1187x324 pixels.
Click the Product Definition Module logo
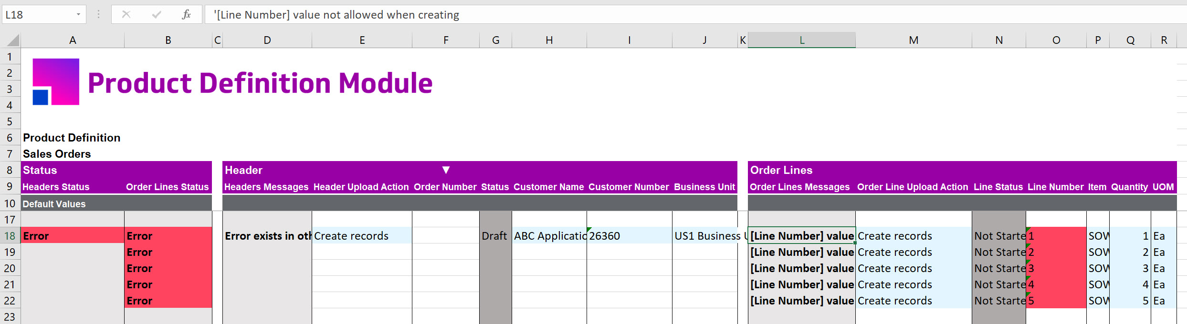(56, 82)
